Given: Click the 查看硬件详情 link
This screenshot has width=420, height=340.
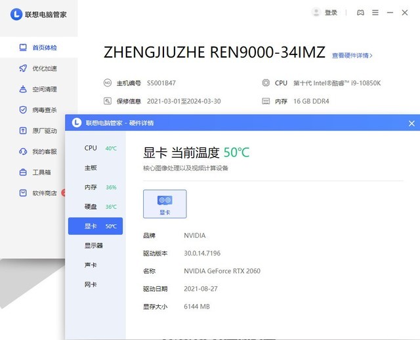Looking at the screenshot, I should [x=352, y=56].
